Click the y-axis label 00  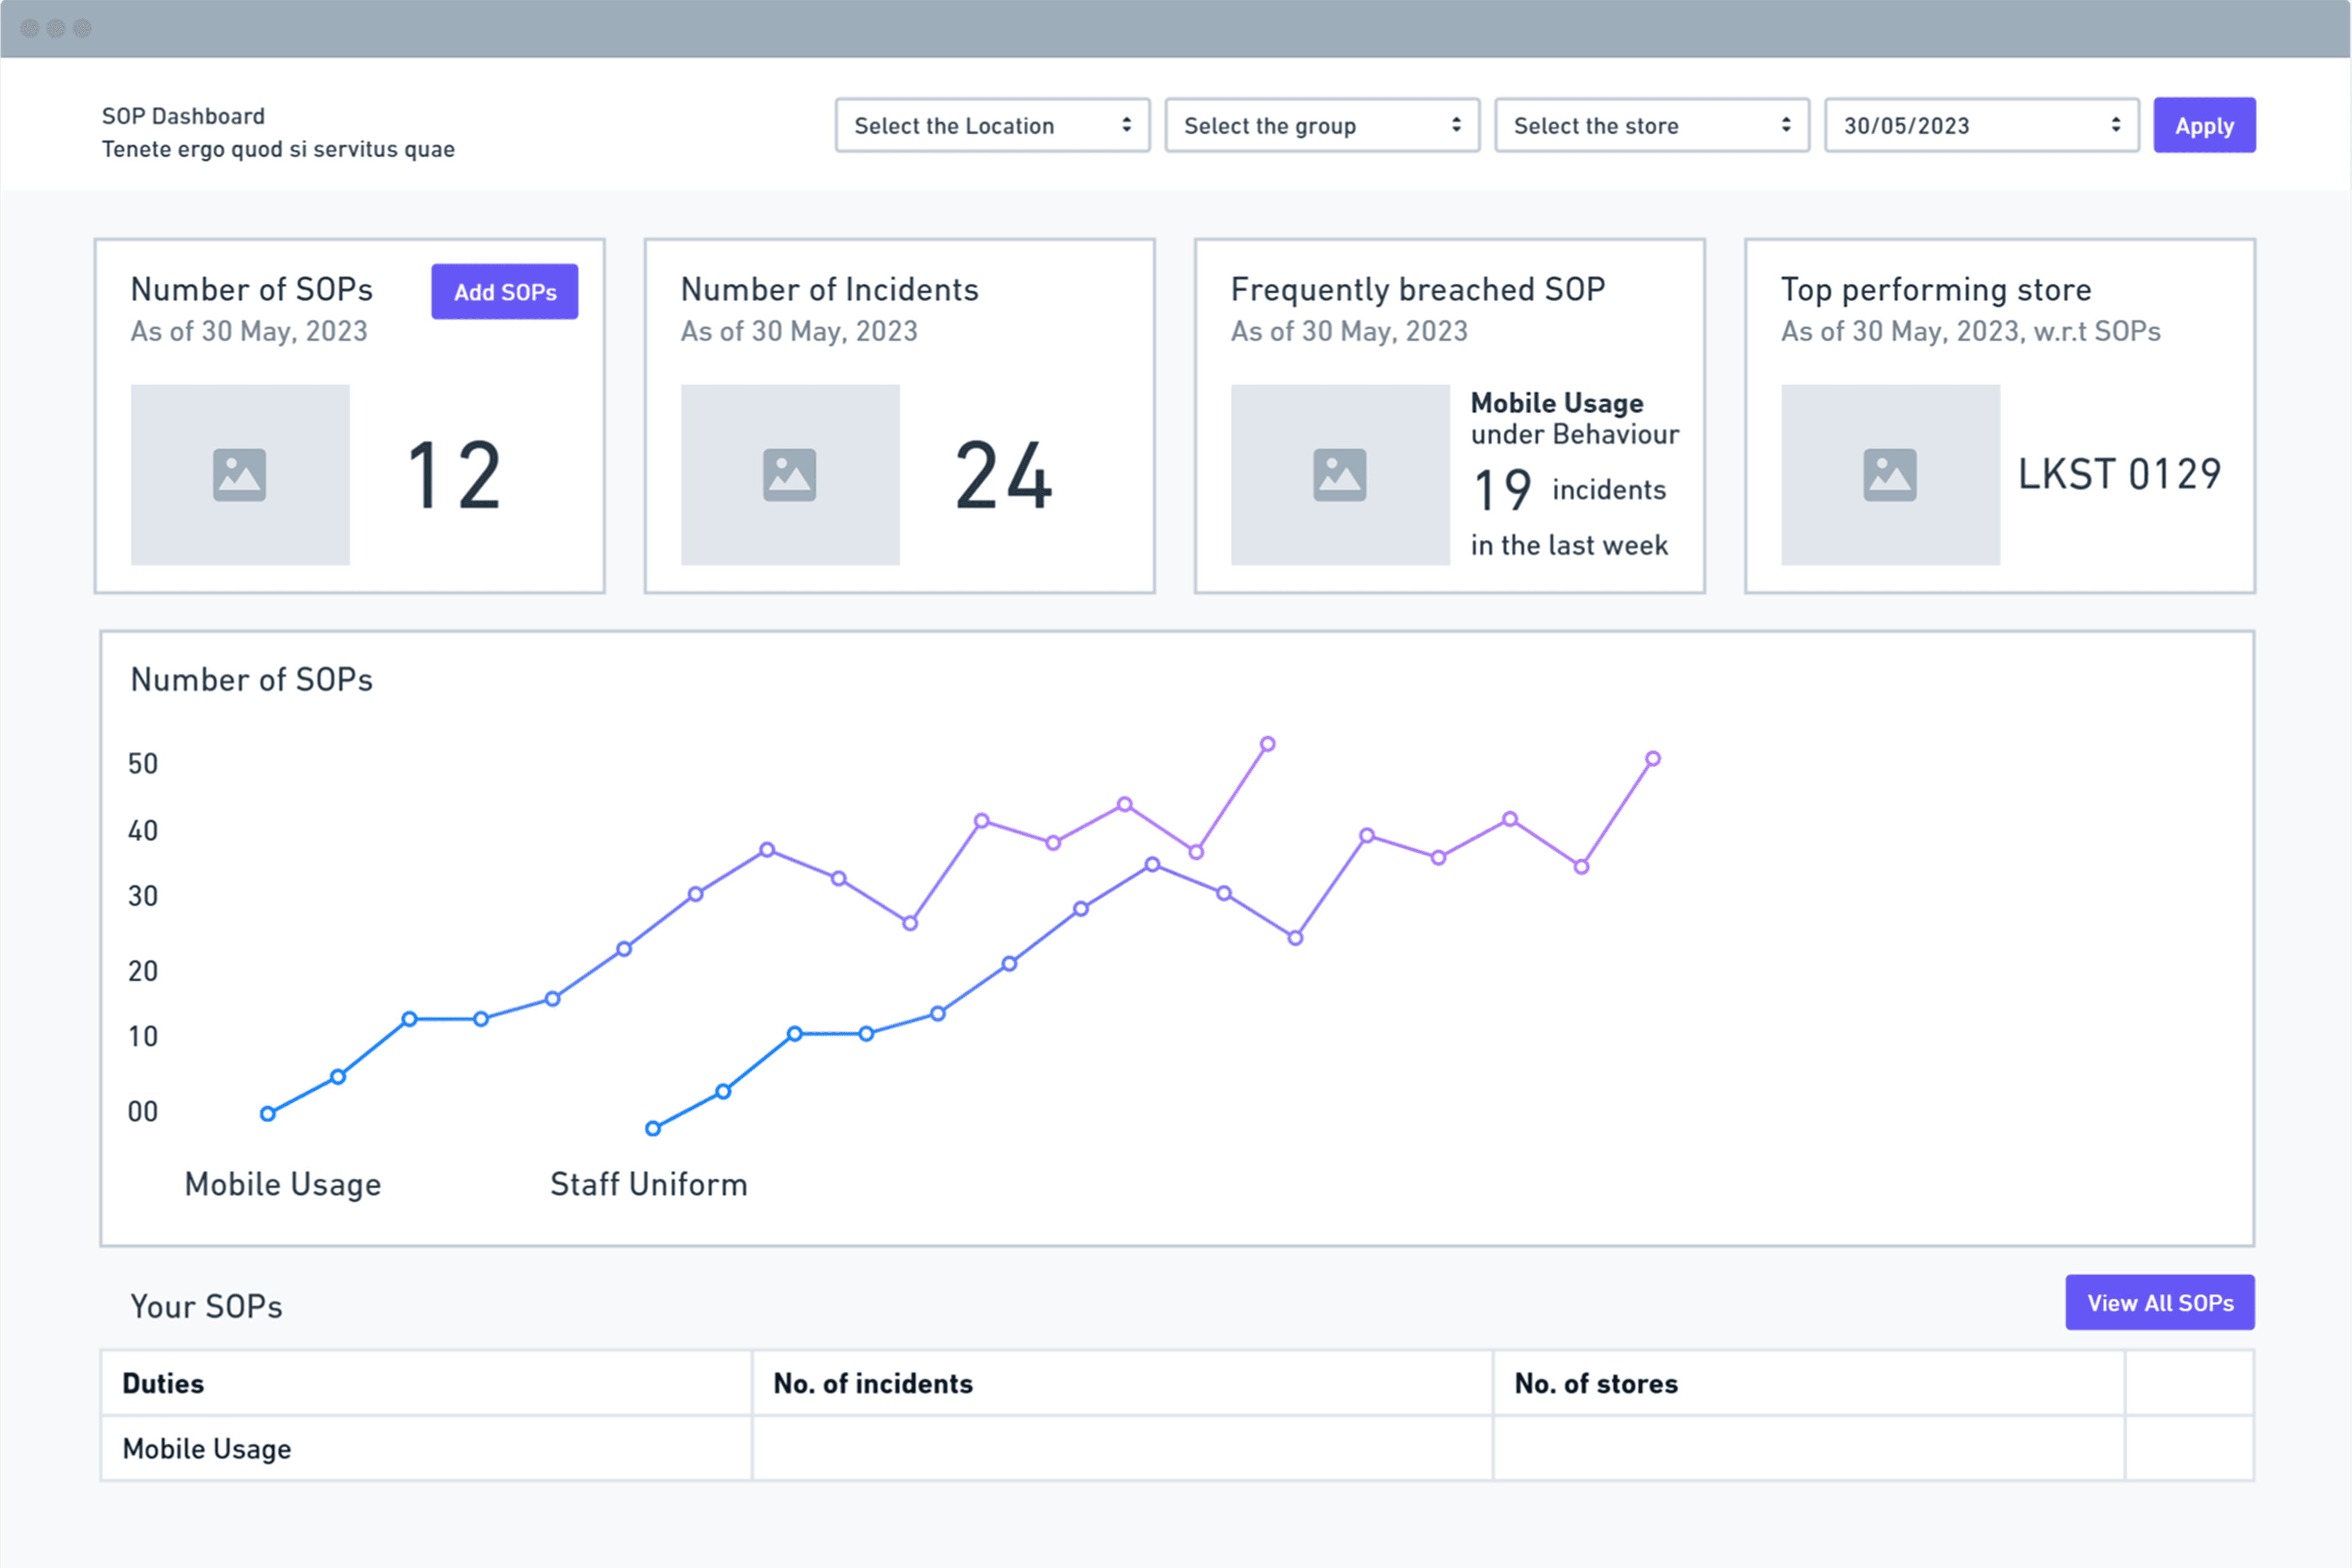(143, 1112)
